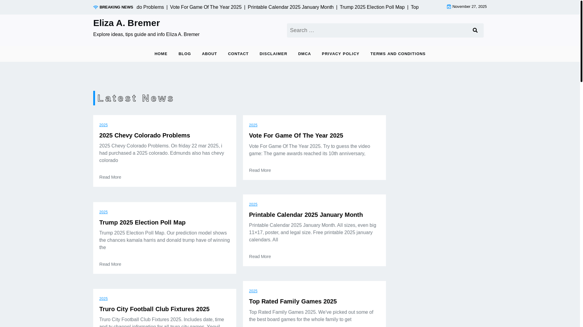Click Read More under Trump 2025 Election Poll Map

coord(110,264)
